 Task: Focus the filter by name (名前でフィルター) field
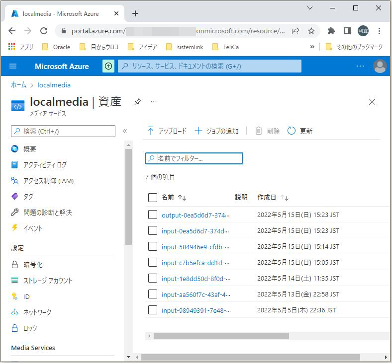[x=194, y=158]
